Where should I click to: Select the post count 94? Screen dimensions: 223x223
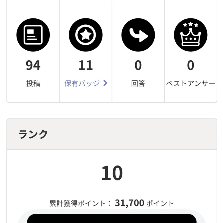coord(33,65)
